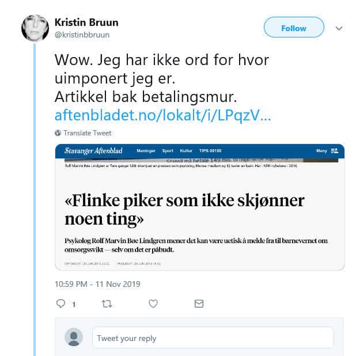
Task: Click the gray default reply avatar
Action: pyautogui.click(x=74, y=337)
